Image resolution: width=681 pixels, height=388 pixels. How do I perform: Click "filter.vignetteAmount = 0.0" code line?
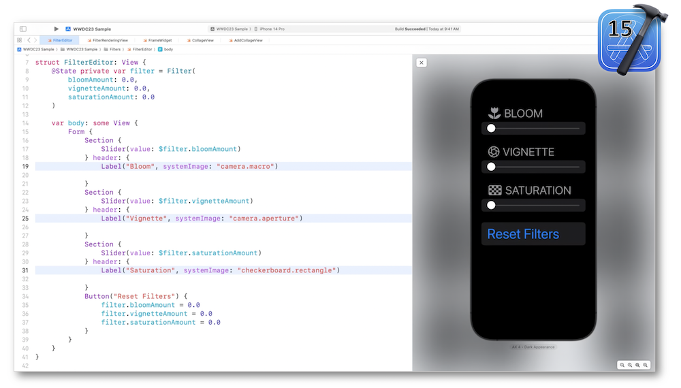click(157, 314)
